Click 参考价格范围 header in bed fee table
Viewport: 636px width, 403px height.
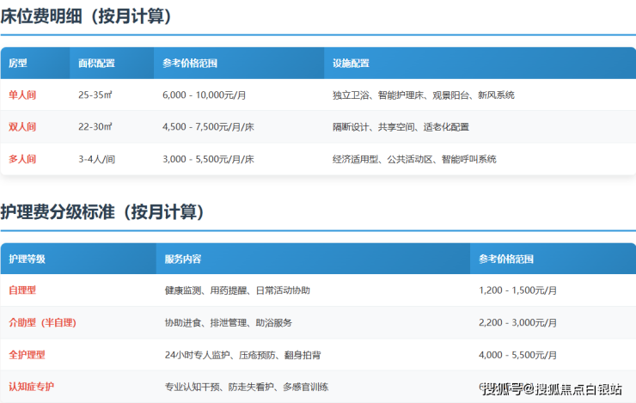click(190, 63)
